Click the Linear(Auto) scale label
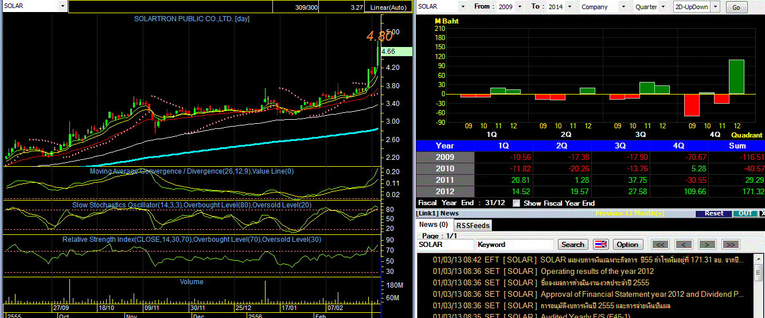Image resolution: width=765 pixels, height=318 pixels. 388,7
